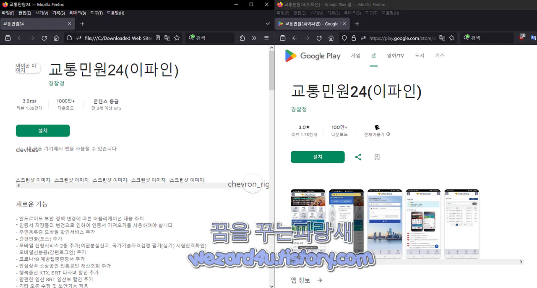The image size is (537, 288).
Task: Show more tools overflow in left window
Action: [x=254, y=38]
